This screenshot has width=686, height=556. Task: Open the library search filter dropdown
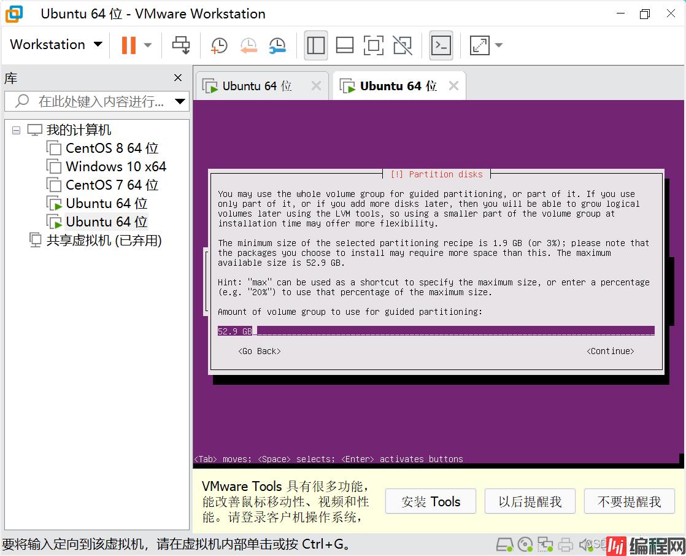(180, 101)
